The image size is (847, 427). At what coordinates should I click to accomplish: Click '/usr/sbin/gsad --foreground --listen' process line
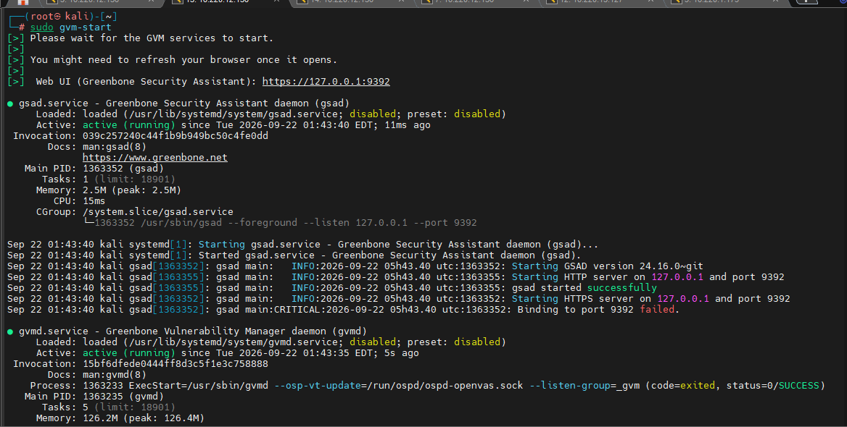[x=308, y=223]
